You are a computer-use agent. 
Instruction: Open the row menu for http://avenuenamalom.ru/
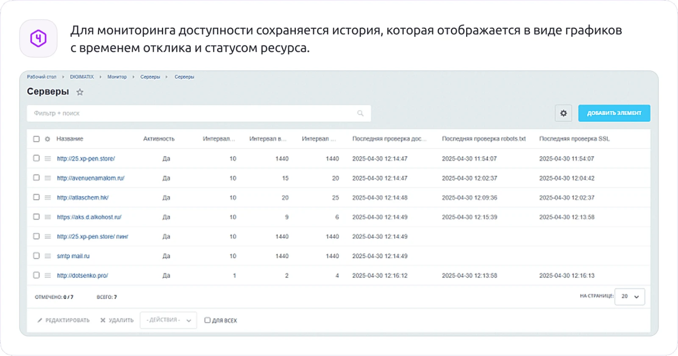48,178
